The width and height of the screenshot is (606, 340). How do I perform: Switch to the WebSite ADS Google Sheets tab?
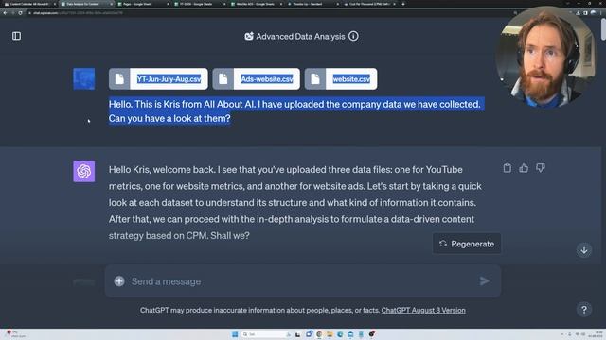(x=257, y=4)
